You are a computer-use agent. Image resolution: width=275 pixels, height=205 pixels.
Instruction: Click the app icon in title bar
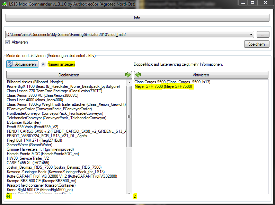click(5, 4)
